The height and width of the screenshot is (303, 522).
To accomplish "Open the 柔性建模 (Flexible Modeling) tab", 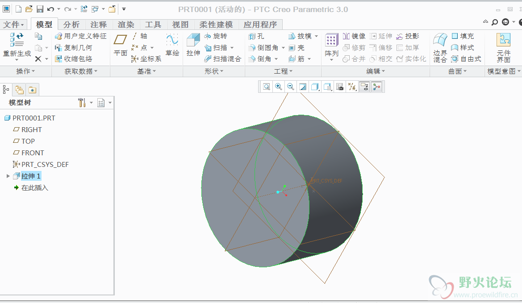I will coord(216,25).
